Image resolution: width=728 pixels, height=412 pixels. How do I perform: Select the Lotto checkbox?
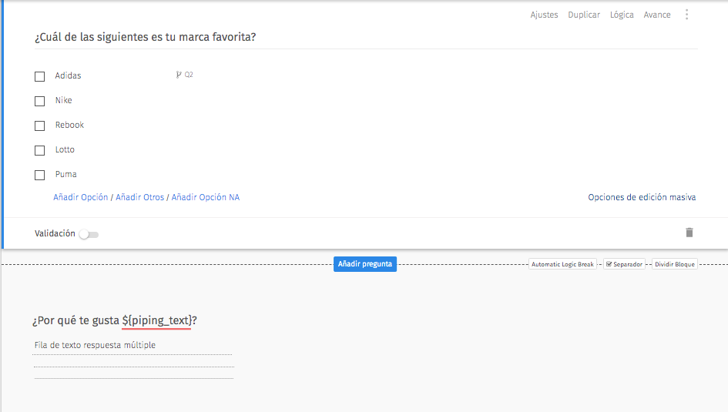40,150
